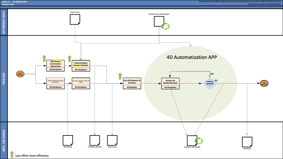
Task: Click green up arrow above Link 3D Elements box
Action: [120, 76]
